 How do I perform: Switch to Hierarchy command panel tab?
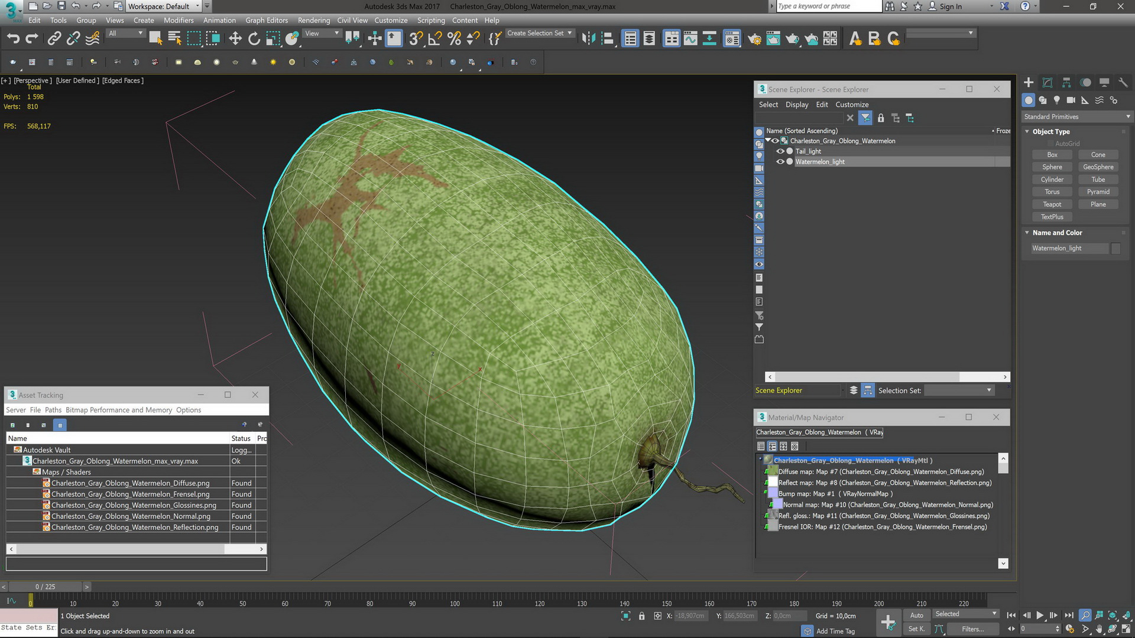[x=1066, y=83]
